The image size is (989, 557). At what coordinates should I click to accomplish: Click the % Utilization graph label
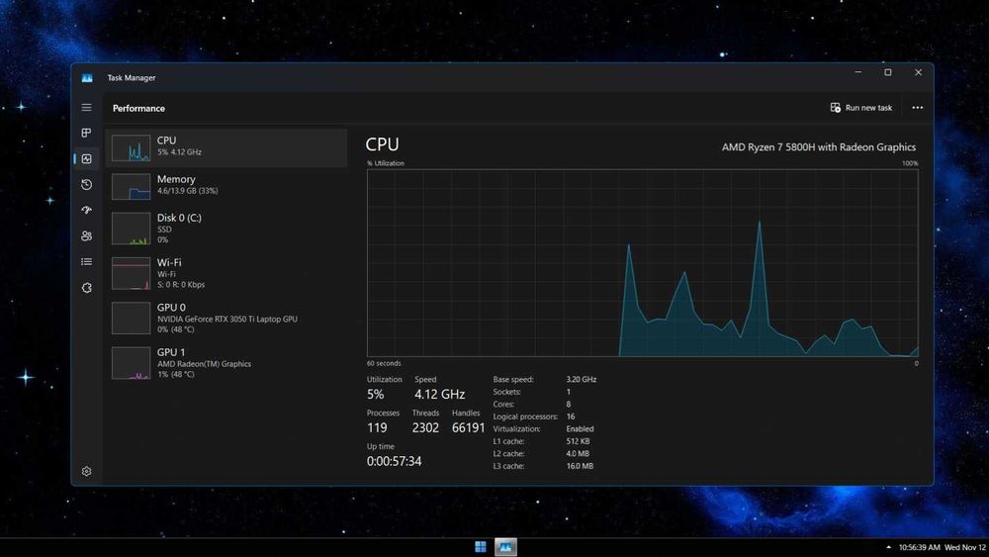pos(386,163)
